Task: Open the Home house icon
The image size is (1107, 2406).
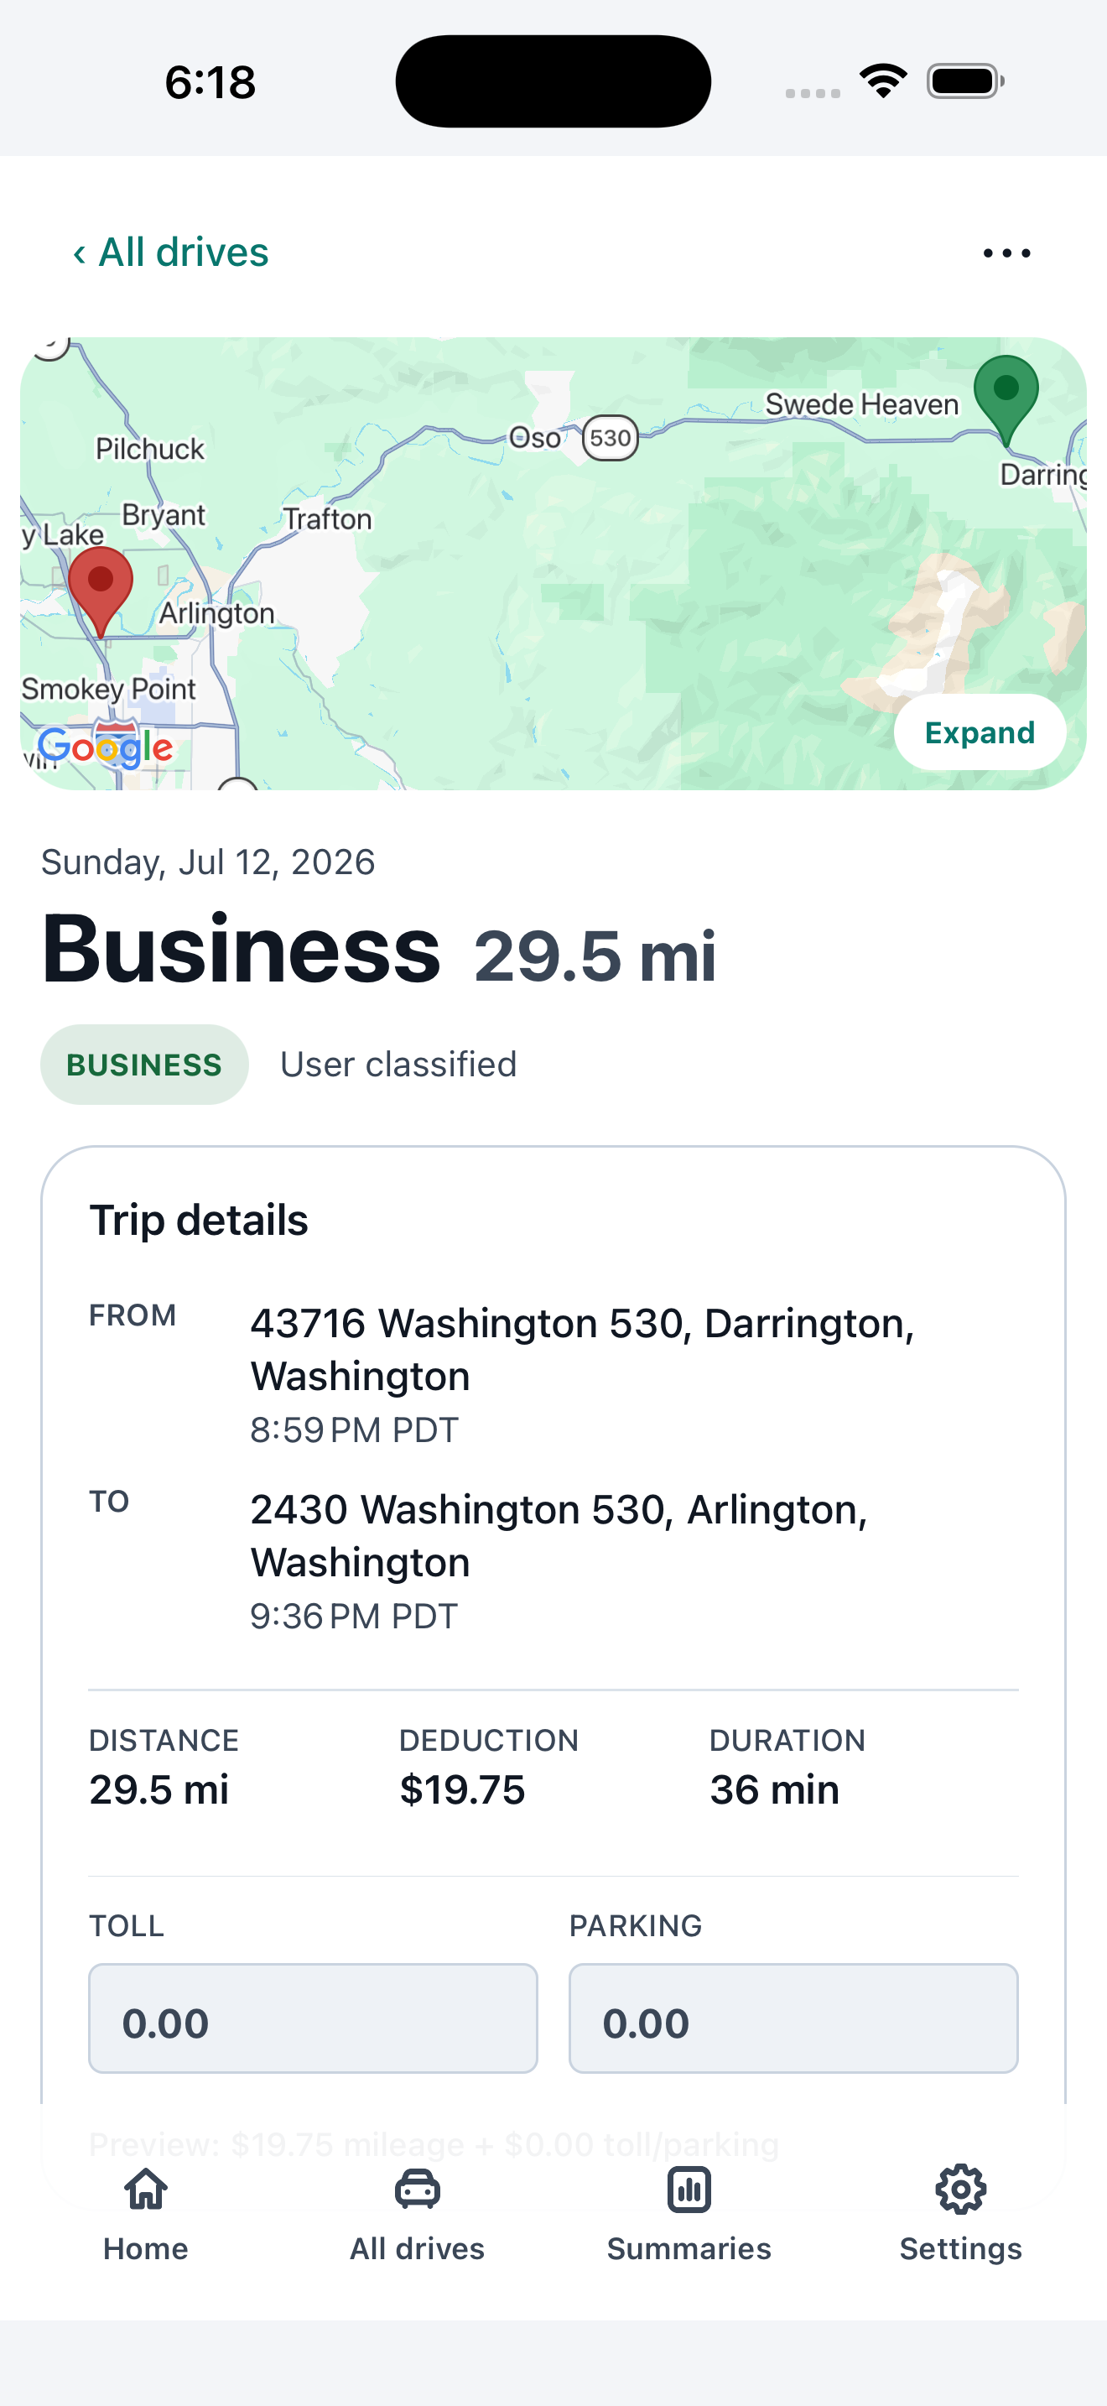Action: point(146,2189)
